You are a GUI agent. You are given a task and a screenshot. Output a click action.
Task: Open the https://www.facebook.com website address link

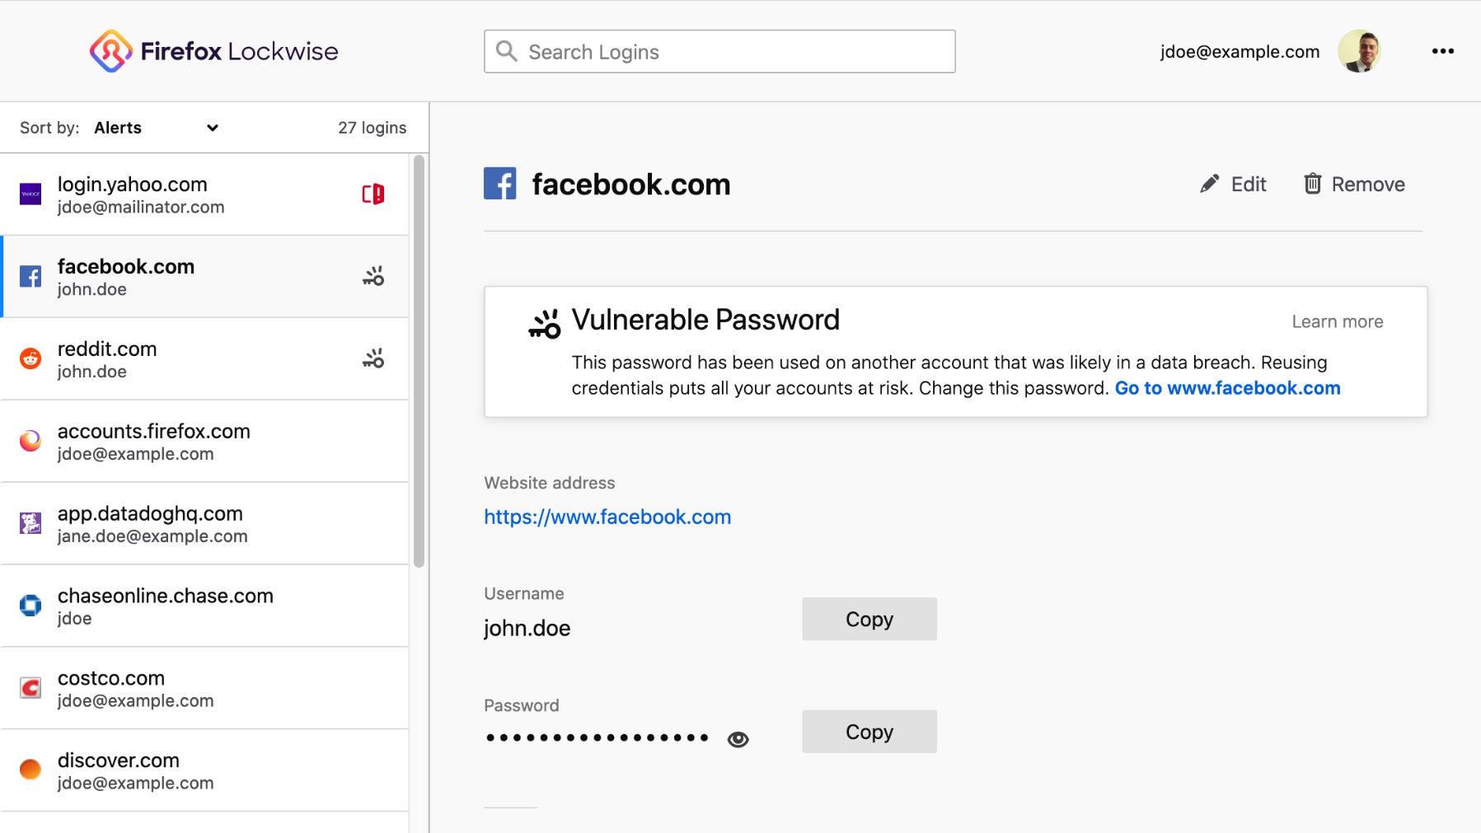click(x=607, y=517)
